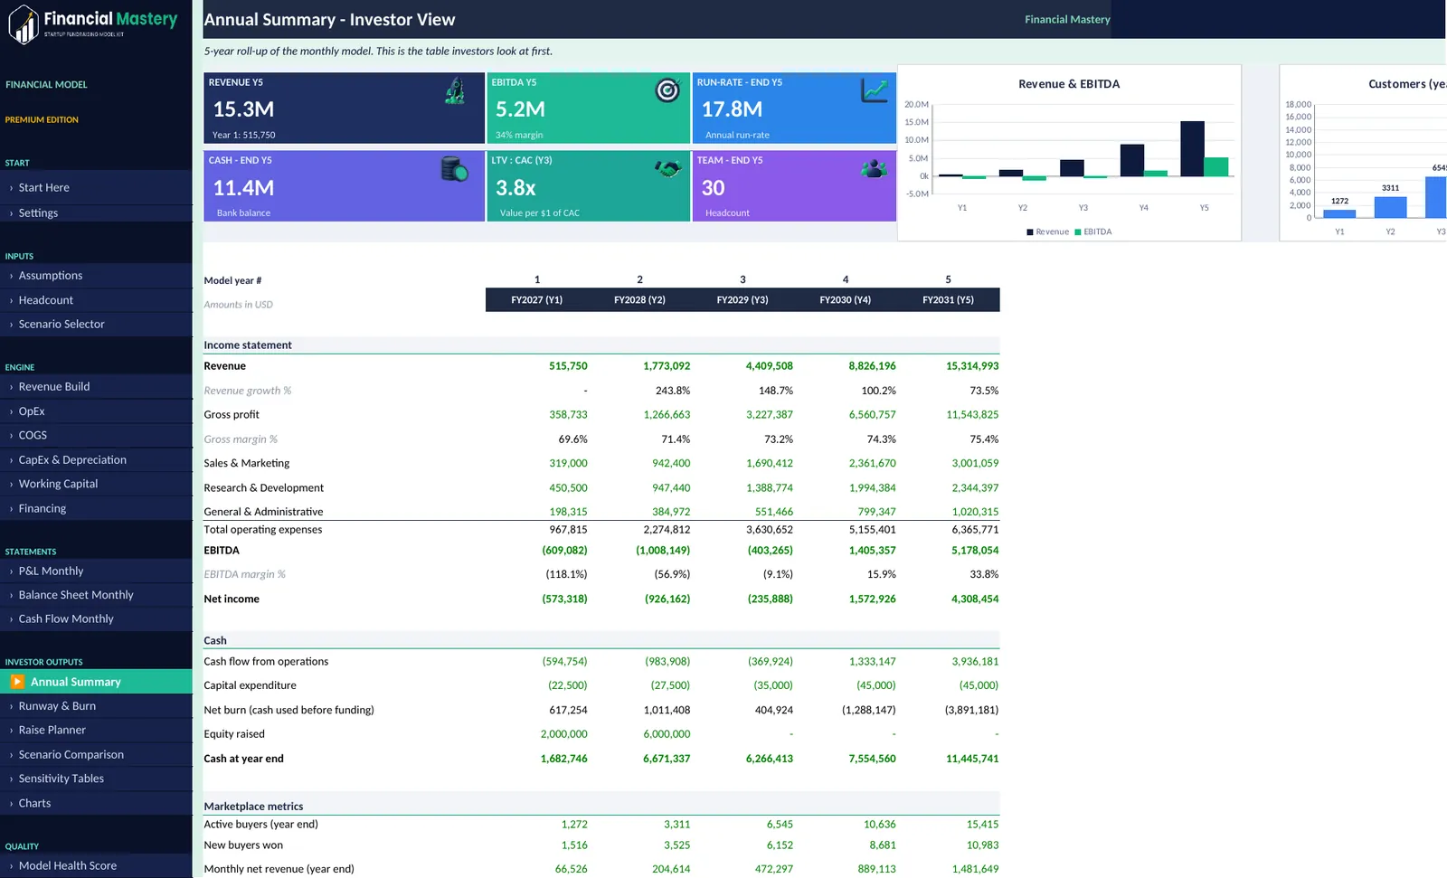Viewport: 1447px width, 878px height.
Task: Open the Raise Planner page
Action: click(96, 731)
